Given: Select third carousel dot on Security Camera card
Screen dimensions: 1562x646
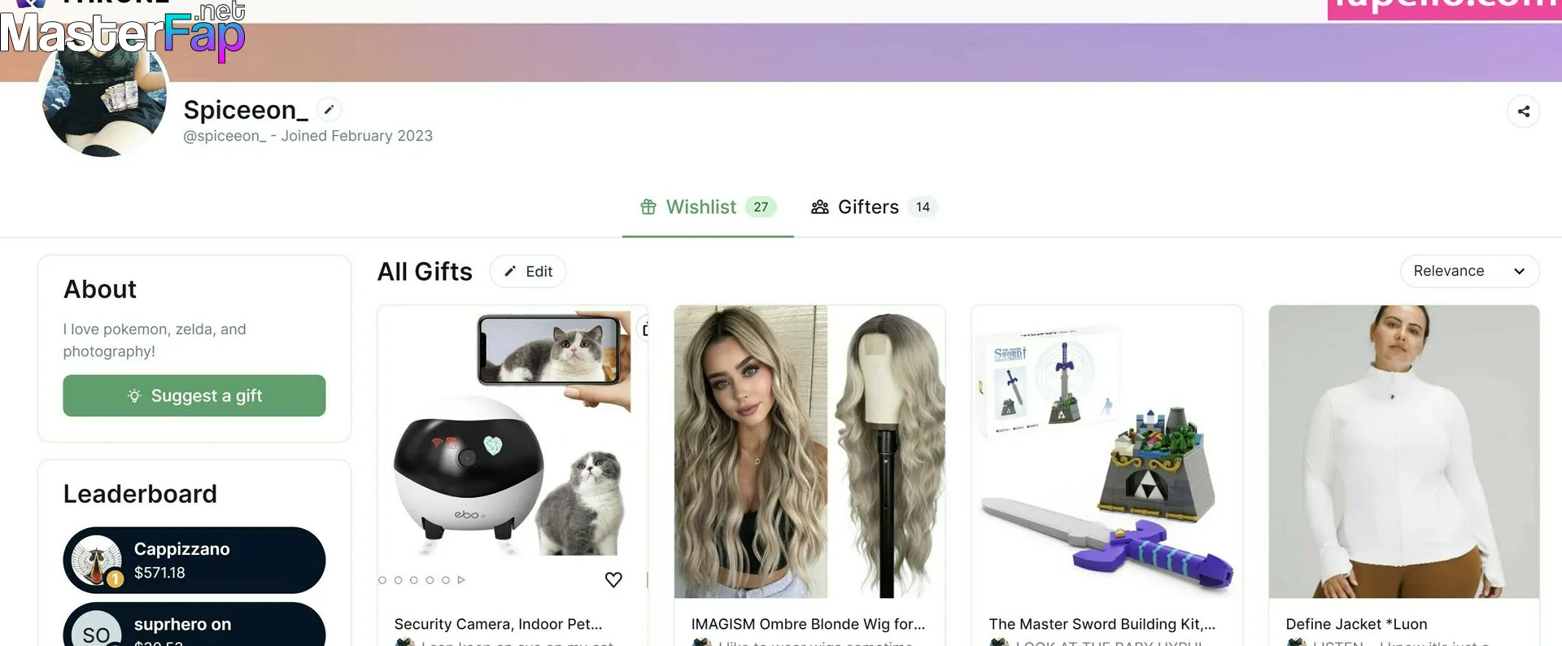Looking at the screenshot, I should pyautogui.click(x=414, y=580).
